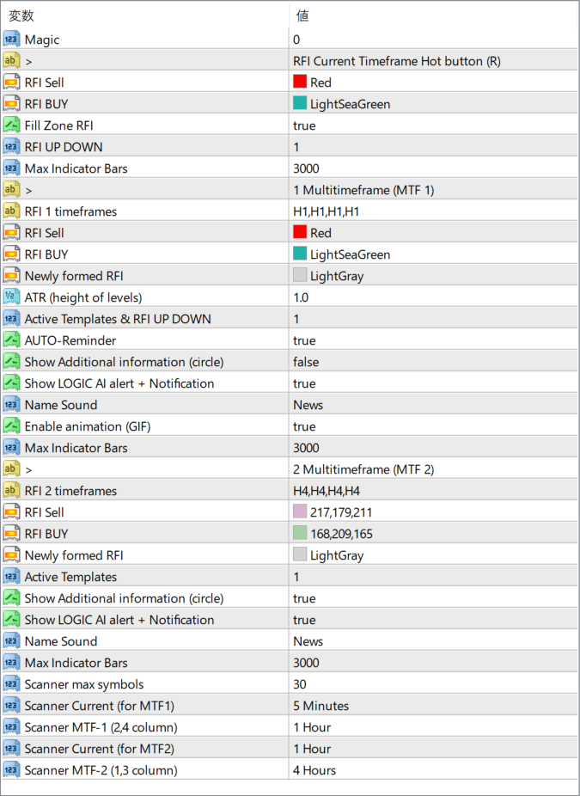Click the 217,179,211 pink color swatch

tap(300, 512)
